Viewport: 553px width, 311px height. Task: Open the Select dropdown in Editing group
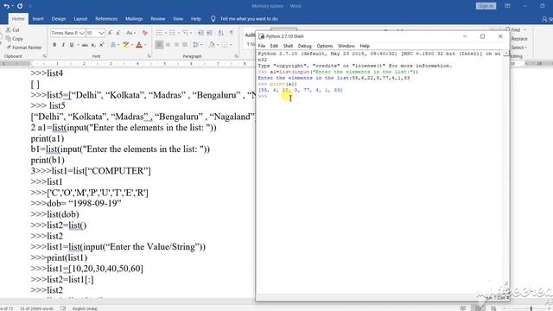pos(518,48)
